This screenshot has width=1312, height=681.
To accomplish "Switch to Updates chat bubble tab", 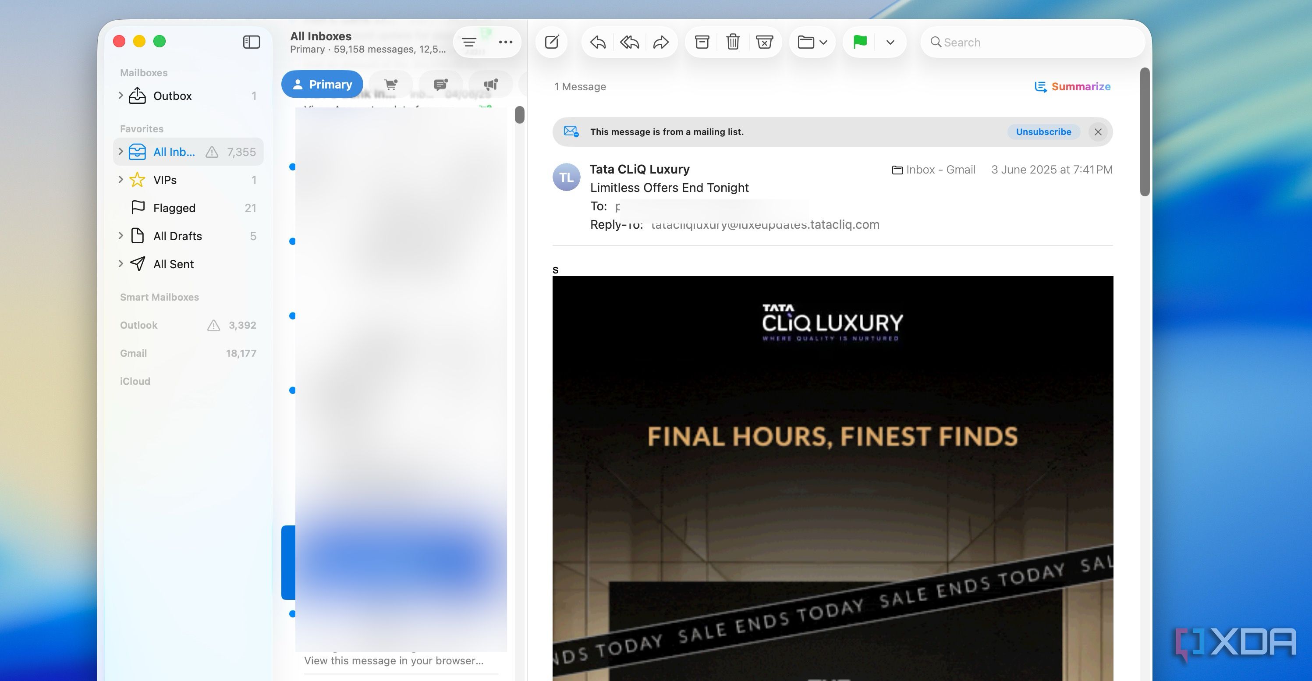I will tap(440, 85).
